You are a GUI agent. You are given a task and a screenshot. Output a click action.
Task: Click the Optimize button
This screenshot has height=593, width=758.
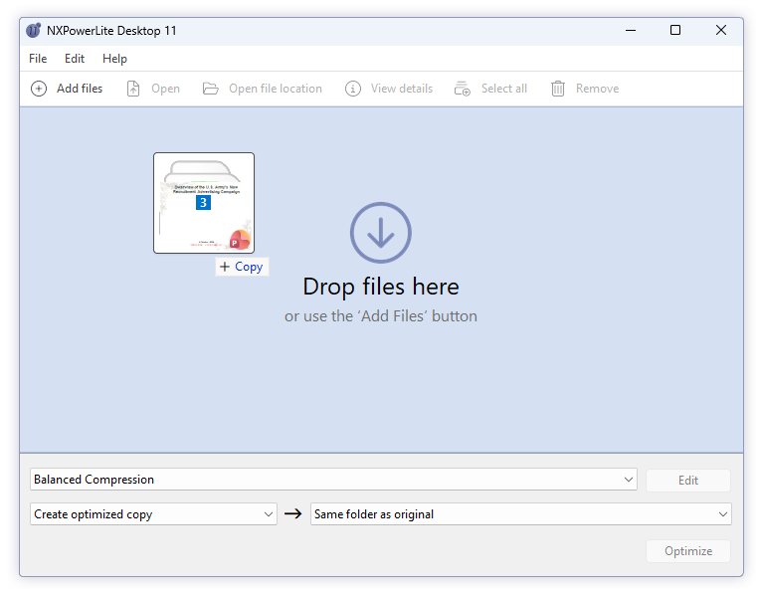(x=688, y=551)
